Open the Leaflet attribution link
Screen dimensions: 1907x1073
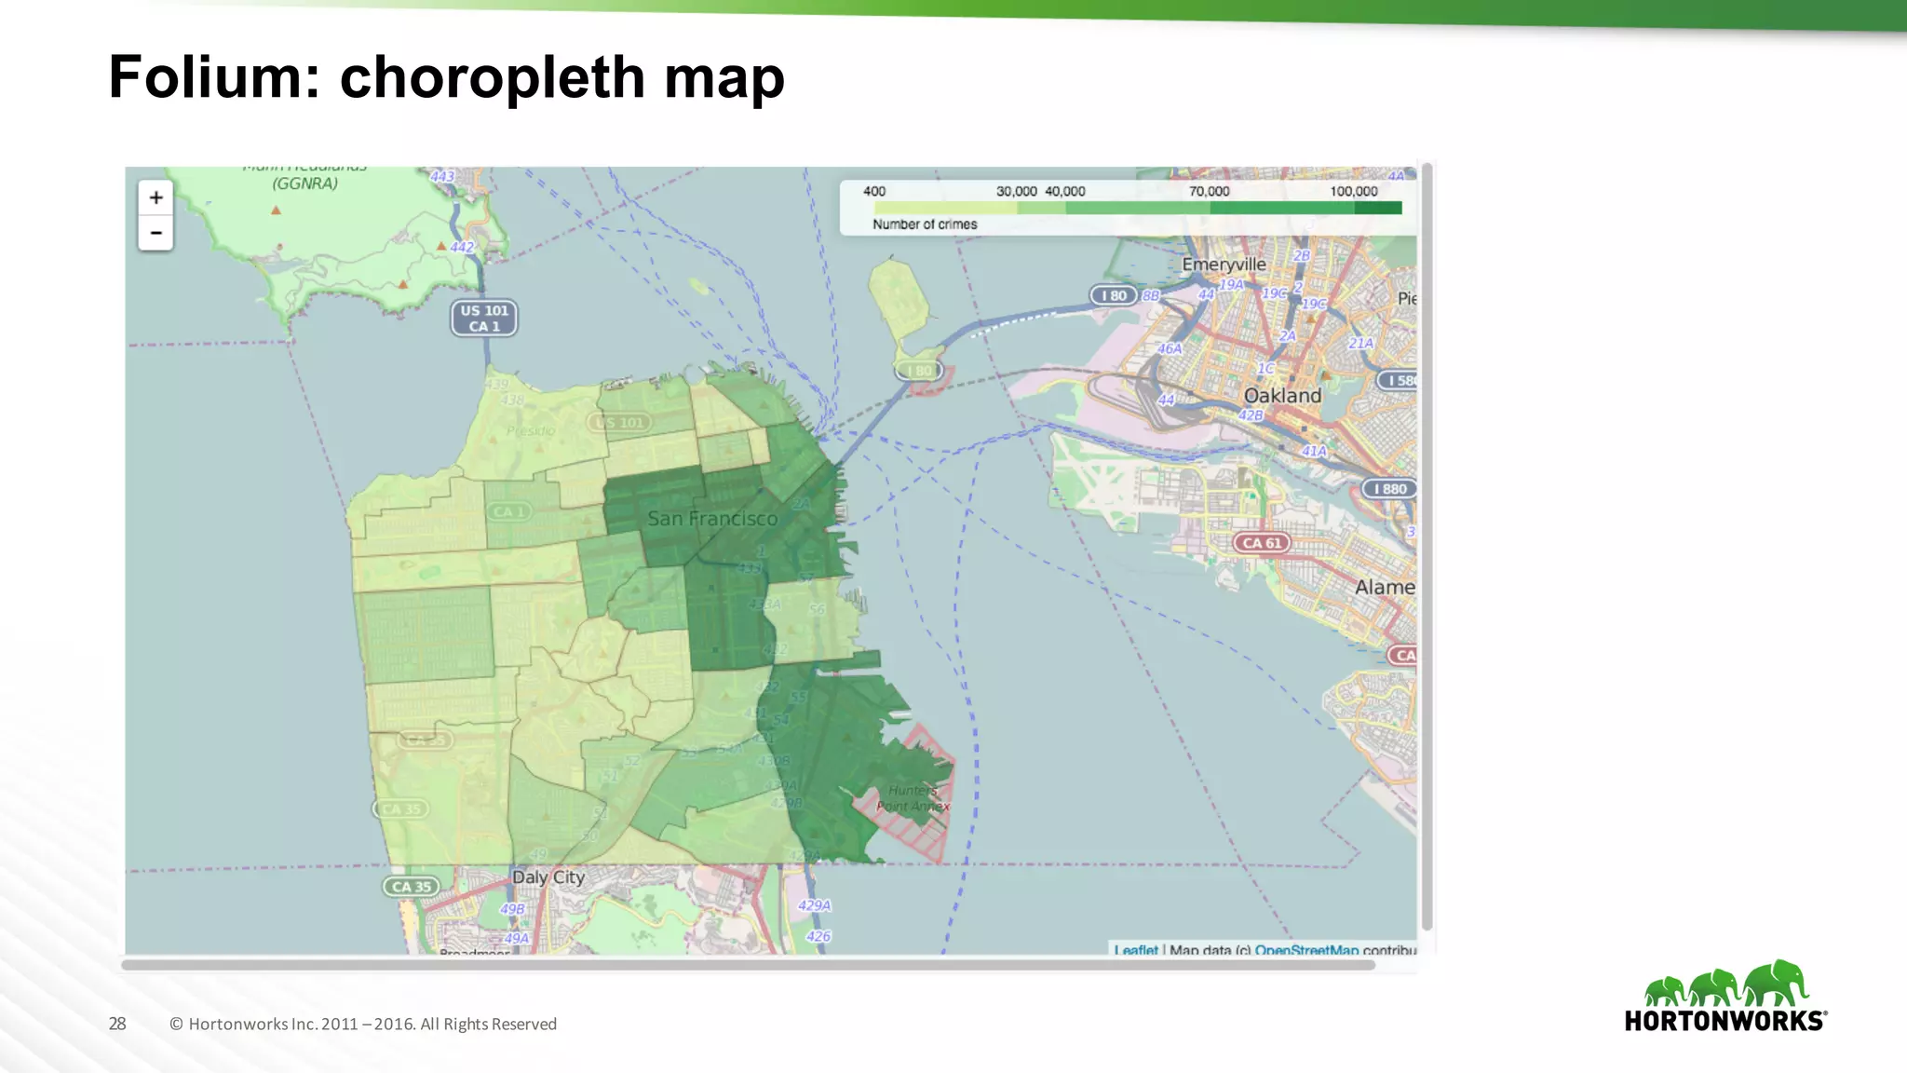[1136, 950]
